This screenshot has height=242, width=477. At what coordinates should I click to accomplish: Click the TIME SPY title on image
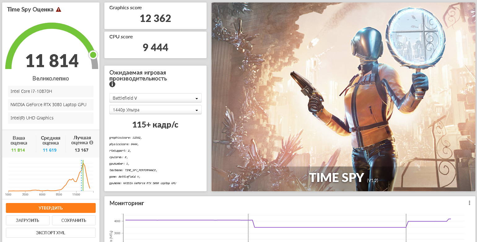pos(336,178)
